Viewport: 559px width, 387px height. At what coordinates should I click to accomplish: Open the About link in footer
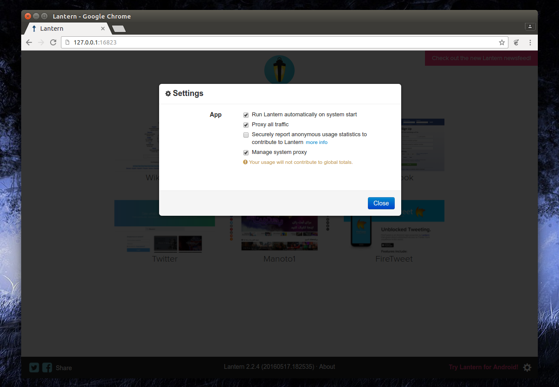(x=327, y=367)
